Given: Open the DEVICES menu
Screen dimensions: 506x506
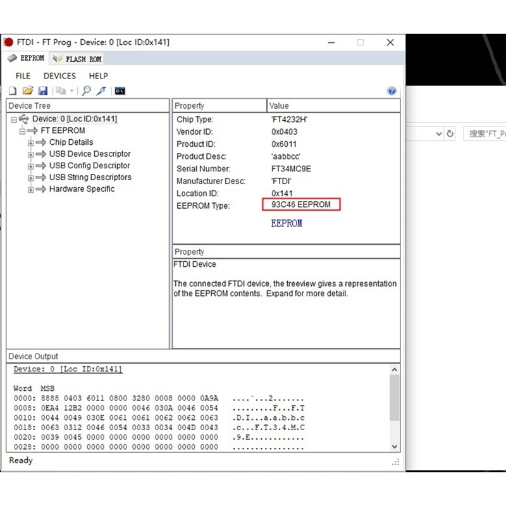Looking at the screenshot, I should point(59,76).
